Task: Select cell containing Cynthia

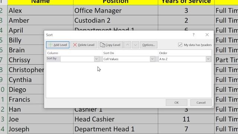Action: pyautogui.click(x=26, y=79)
